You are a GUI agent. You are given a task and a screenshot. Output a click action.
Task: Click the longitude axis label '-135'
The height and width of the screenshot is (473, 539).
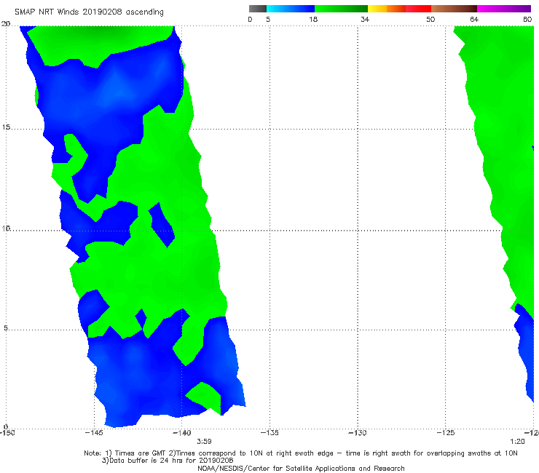pyautogui.click(x=269, y=432)
